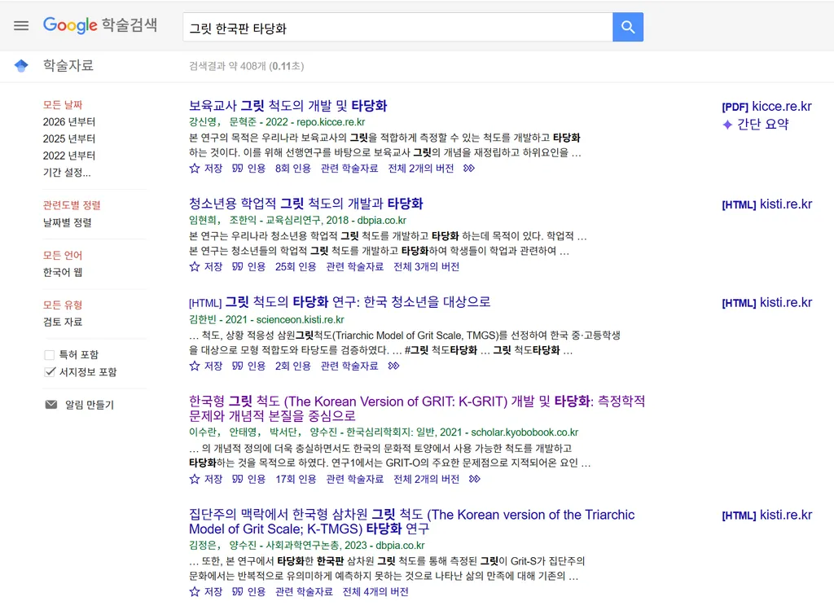Open 전체 4개의 버전 link
834x610 pixels.
click(375, 592)
